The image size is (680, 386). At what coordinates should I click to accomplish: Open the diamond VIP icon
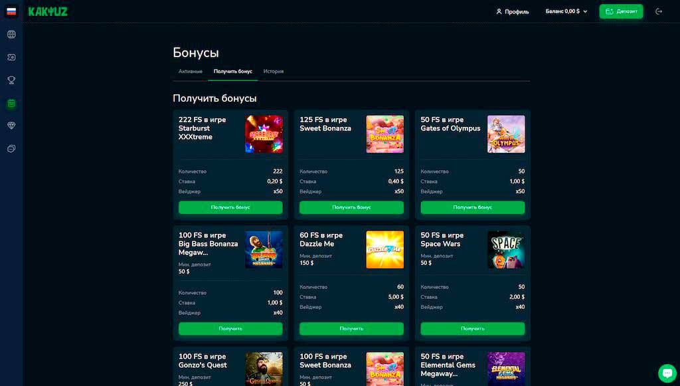coord(11,126)
